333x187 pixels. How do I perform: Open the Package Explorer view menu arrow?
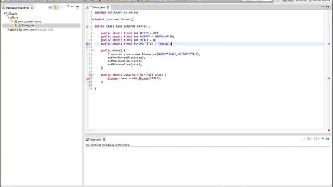point(68,7)
